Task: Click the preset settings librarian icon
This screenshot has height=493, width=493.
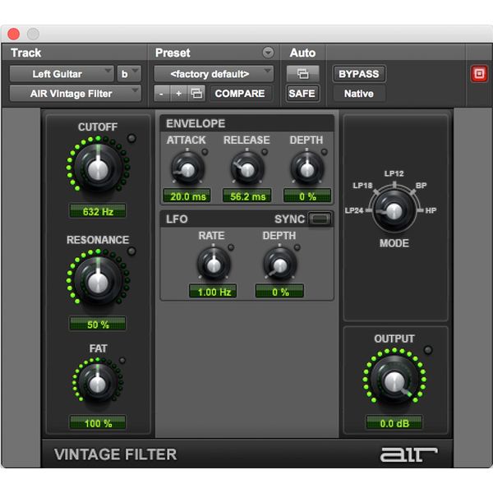Action: tap(197, 94)
